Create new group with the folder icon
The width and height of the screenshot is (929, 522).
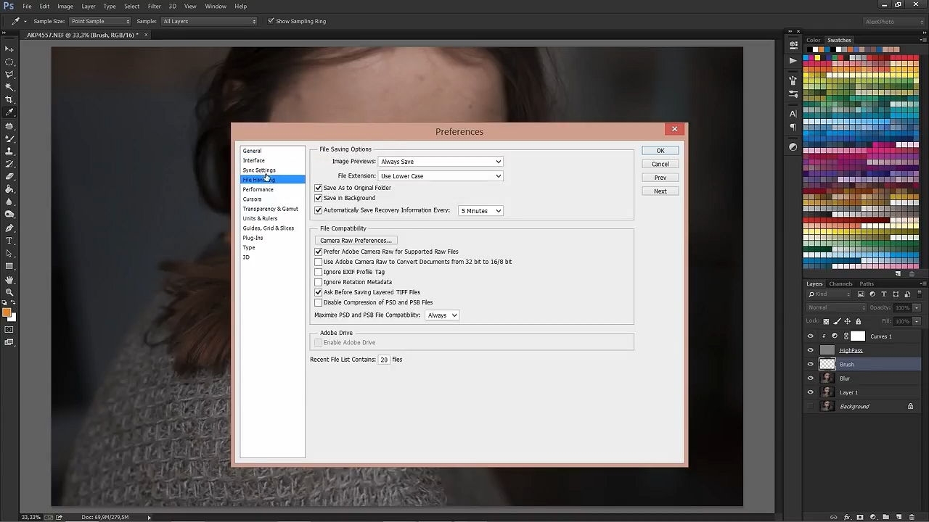tap(886, 517)
